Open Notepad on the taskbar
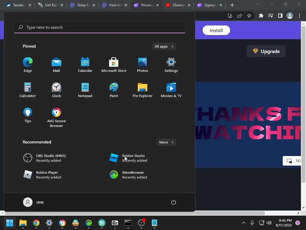The height and width of the screenshot is (230, 306). (x=154, y=223)
